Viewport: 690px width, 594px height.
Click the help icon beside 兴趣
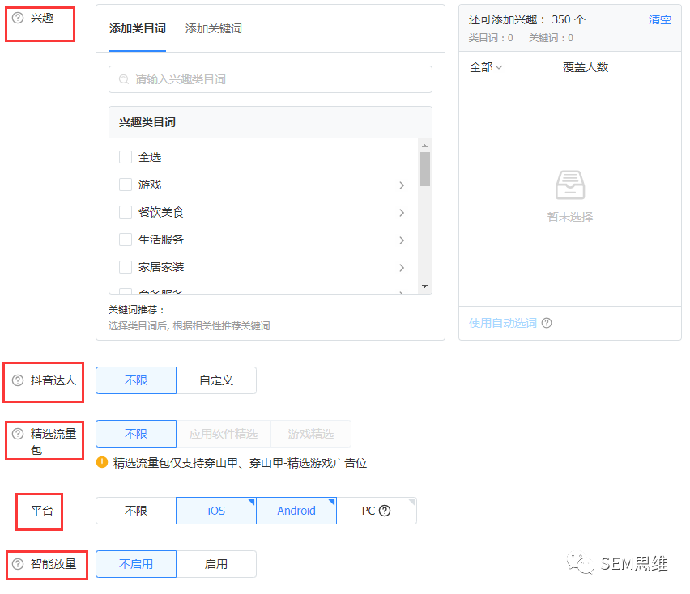(x=18, y=18)
